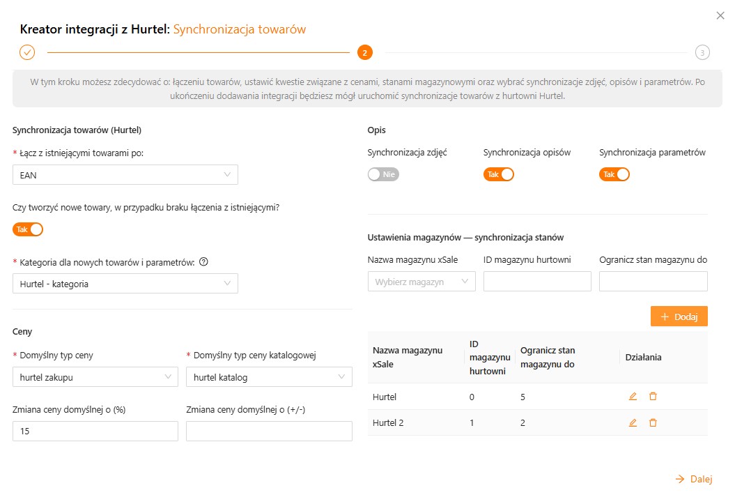Image resolution: width=735 pixels, height=504 pixels.
Task: Expand the Hurtel - kategoria dropdown
Action: pos(125,284)
